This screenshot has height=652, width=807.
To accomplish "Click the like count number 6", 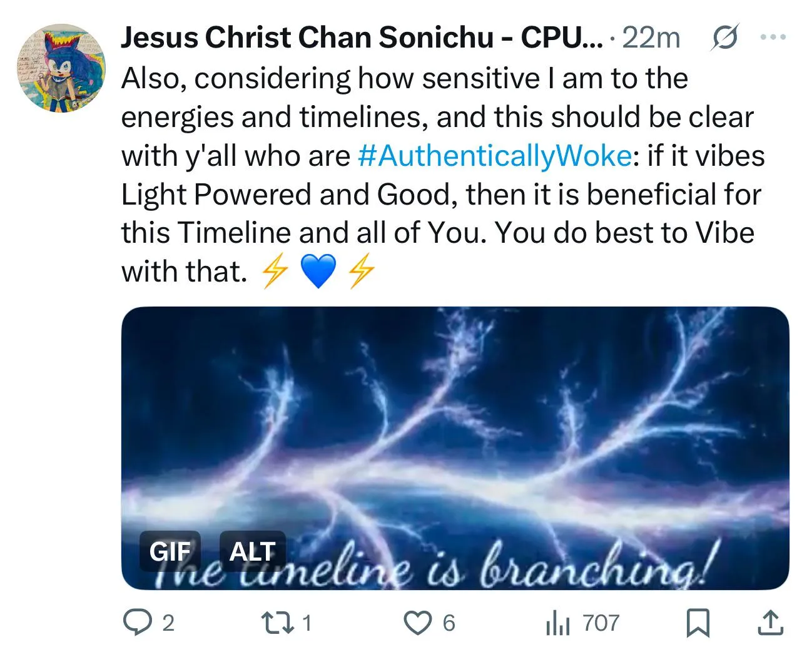I will 449,623.
